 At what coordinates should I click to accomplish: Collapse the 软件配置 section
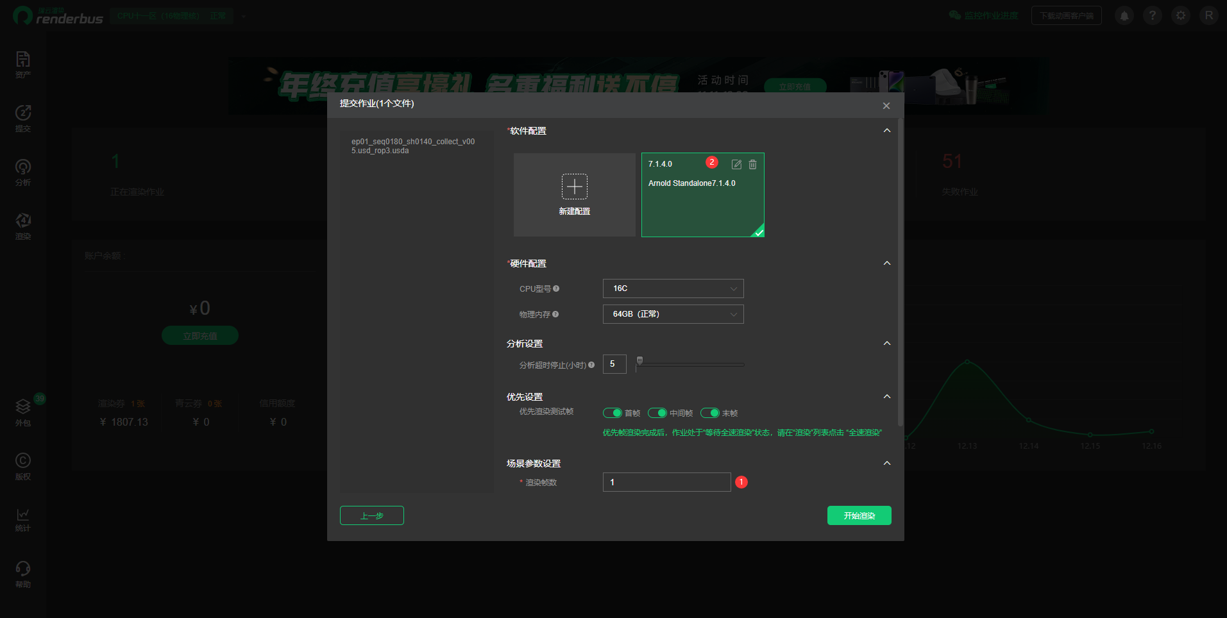point(887,131)
